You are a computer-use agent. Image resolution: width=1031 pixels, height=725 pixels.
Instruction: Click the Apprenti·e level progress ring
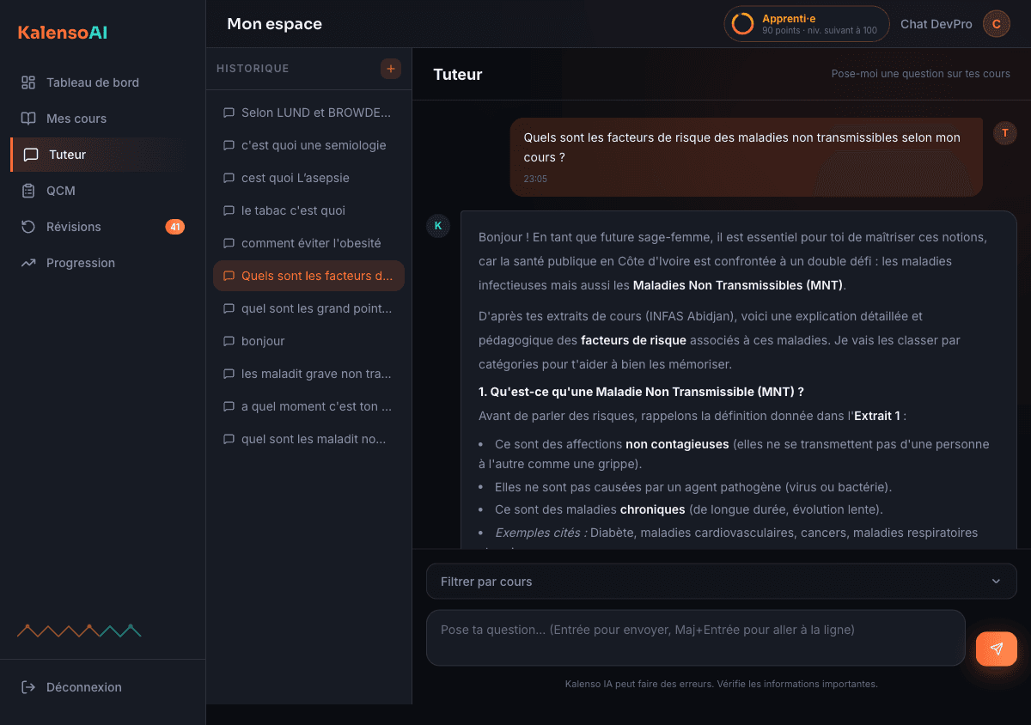[x=742, y=24]
